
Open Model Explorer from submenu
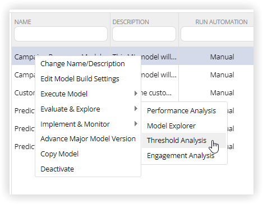pos(171,126)
